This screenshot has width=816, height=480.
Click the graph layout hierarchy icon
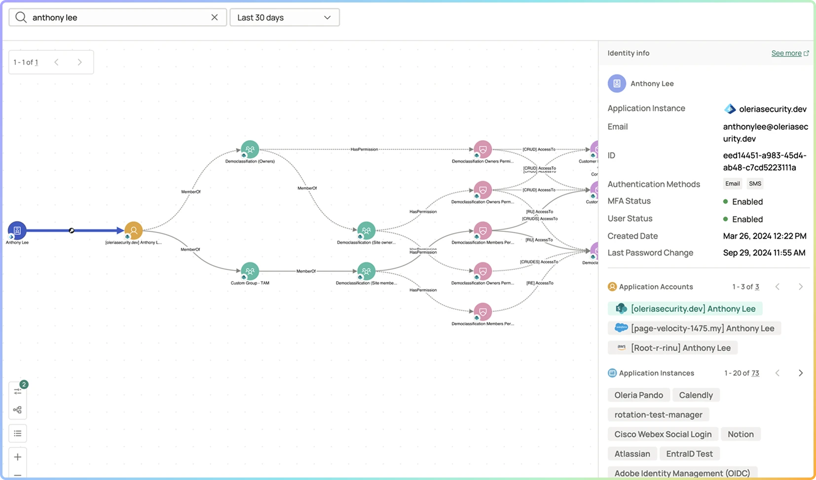[18, 410]
